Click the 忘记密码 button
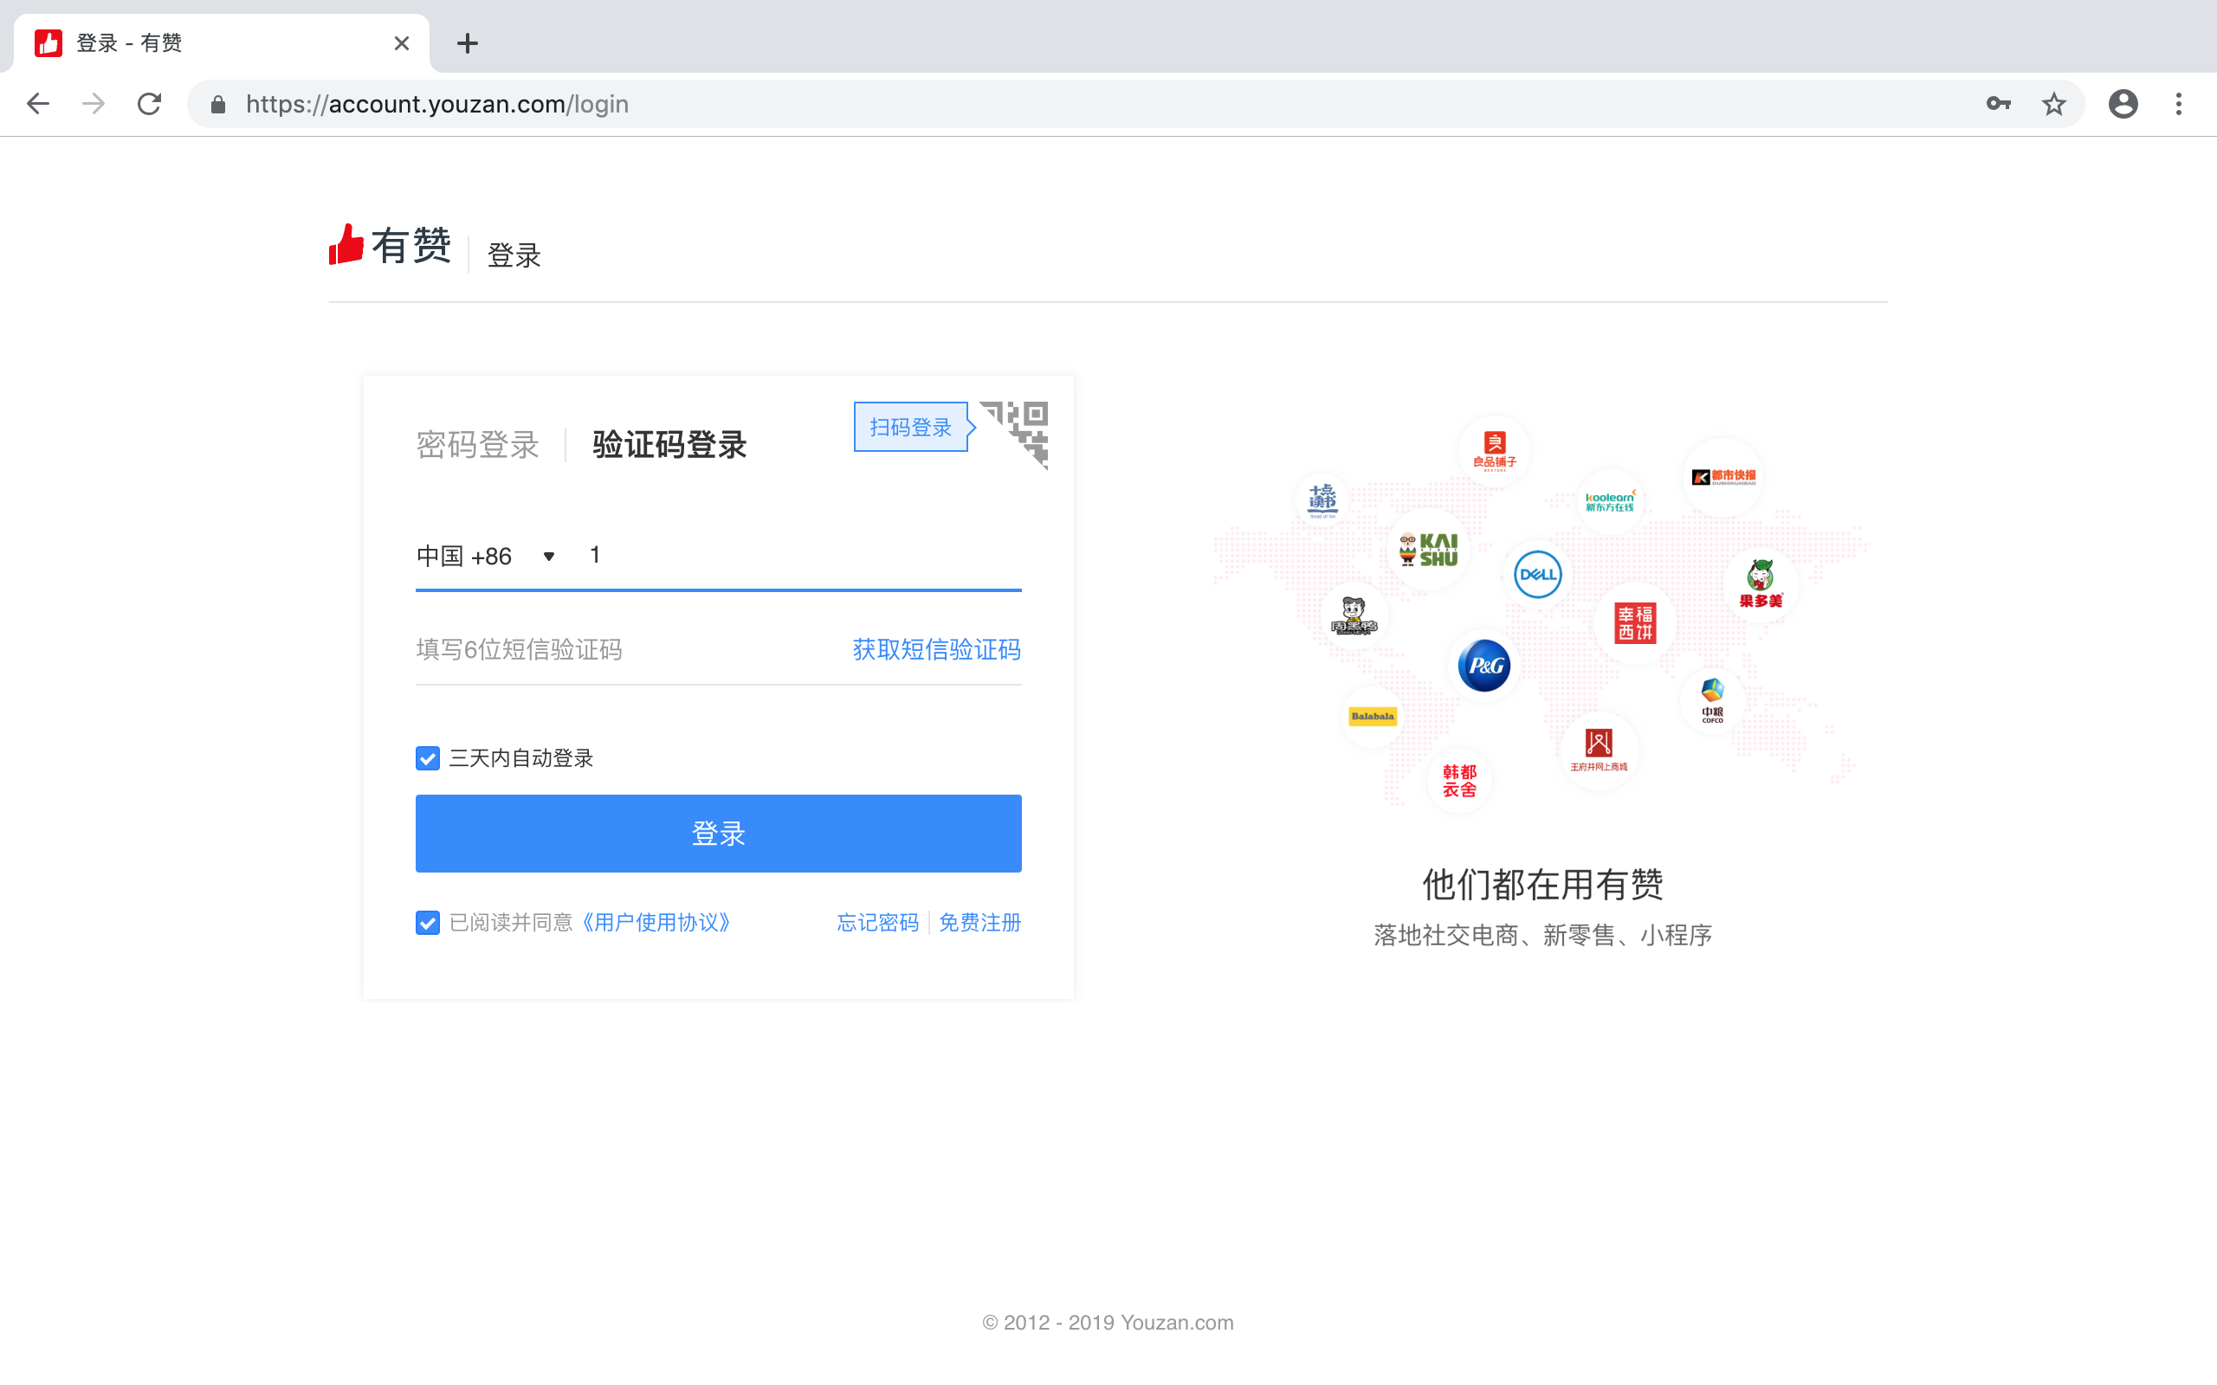 (x=878, y=921)
